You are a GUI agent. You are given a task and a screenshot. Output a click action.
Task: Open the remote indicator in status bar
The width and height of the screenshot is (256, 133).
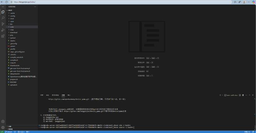click(x=2, y=132)
